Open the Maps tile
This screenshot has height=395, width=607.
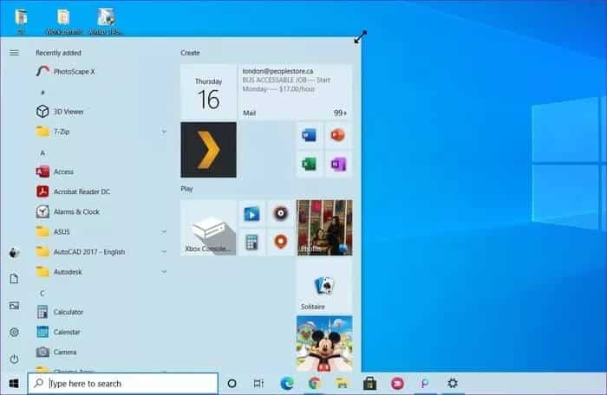(x=281, y=243)
